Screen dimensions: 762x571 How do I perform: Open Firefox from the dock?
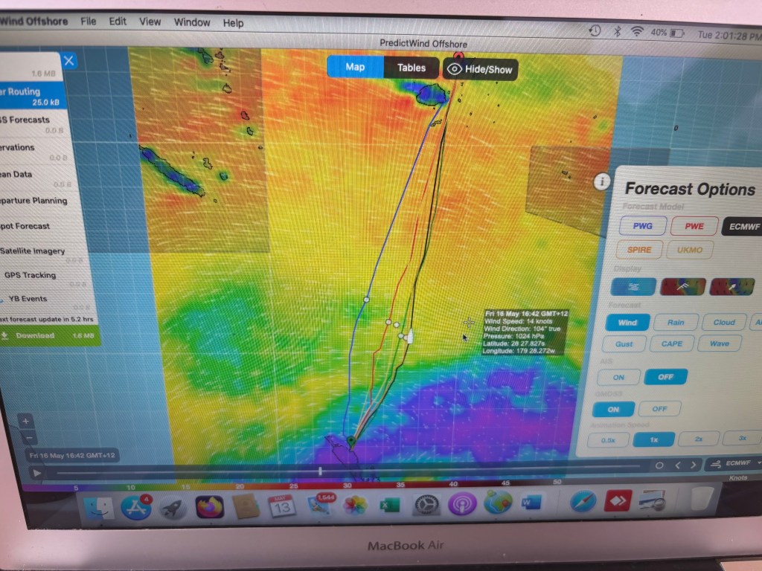209,506
